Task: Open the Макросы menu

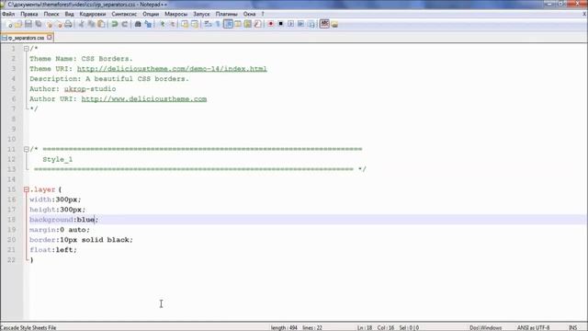Action: 175,14
